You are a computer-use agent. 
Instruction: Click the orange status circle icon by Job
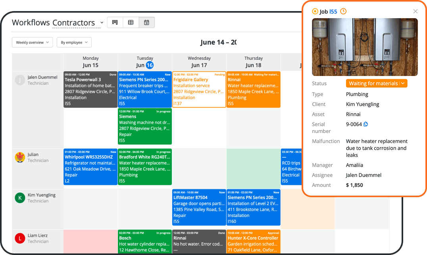pos(315,11)
